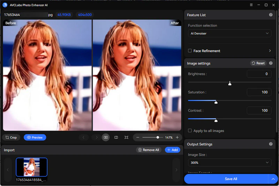Click the After label on preview

click(x=175, y=23)
